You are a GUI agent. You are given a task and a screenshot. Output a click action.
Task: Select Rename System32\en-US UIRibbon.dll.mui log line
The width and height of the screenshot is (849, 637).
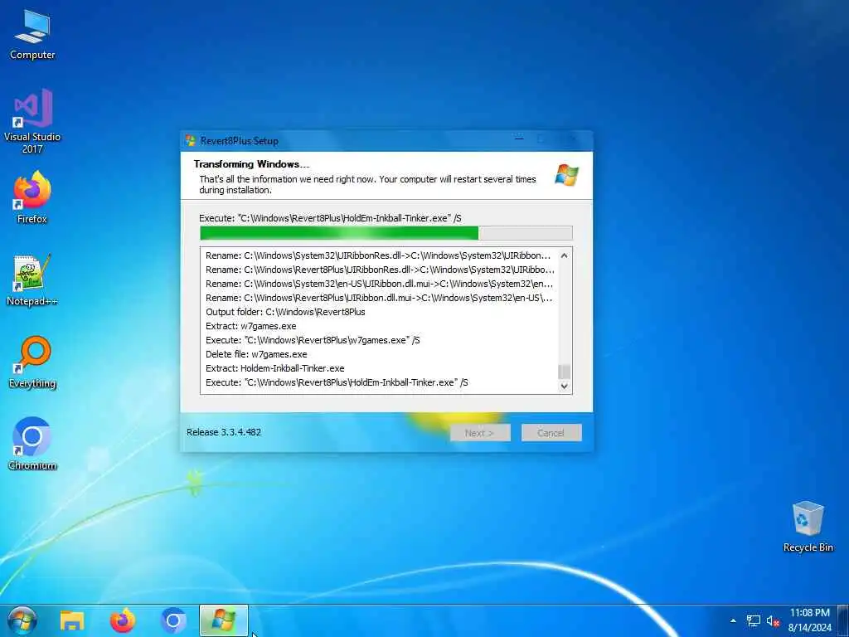(x=380, y=284)
